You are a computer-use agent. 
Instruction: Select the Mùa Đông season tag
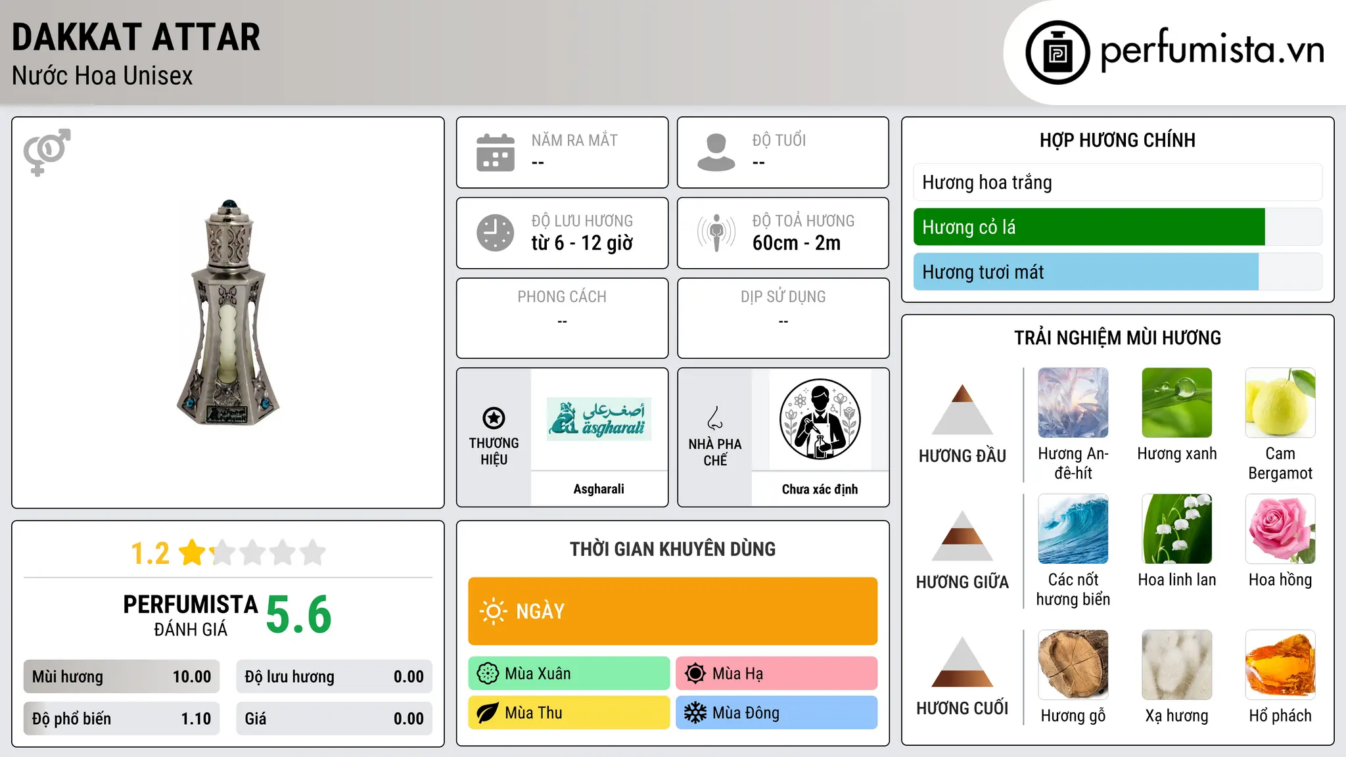(x=776, y=713)
